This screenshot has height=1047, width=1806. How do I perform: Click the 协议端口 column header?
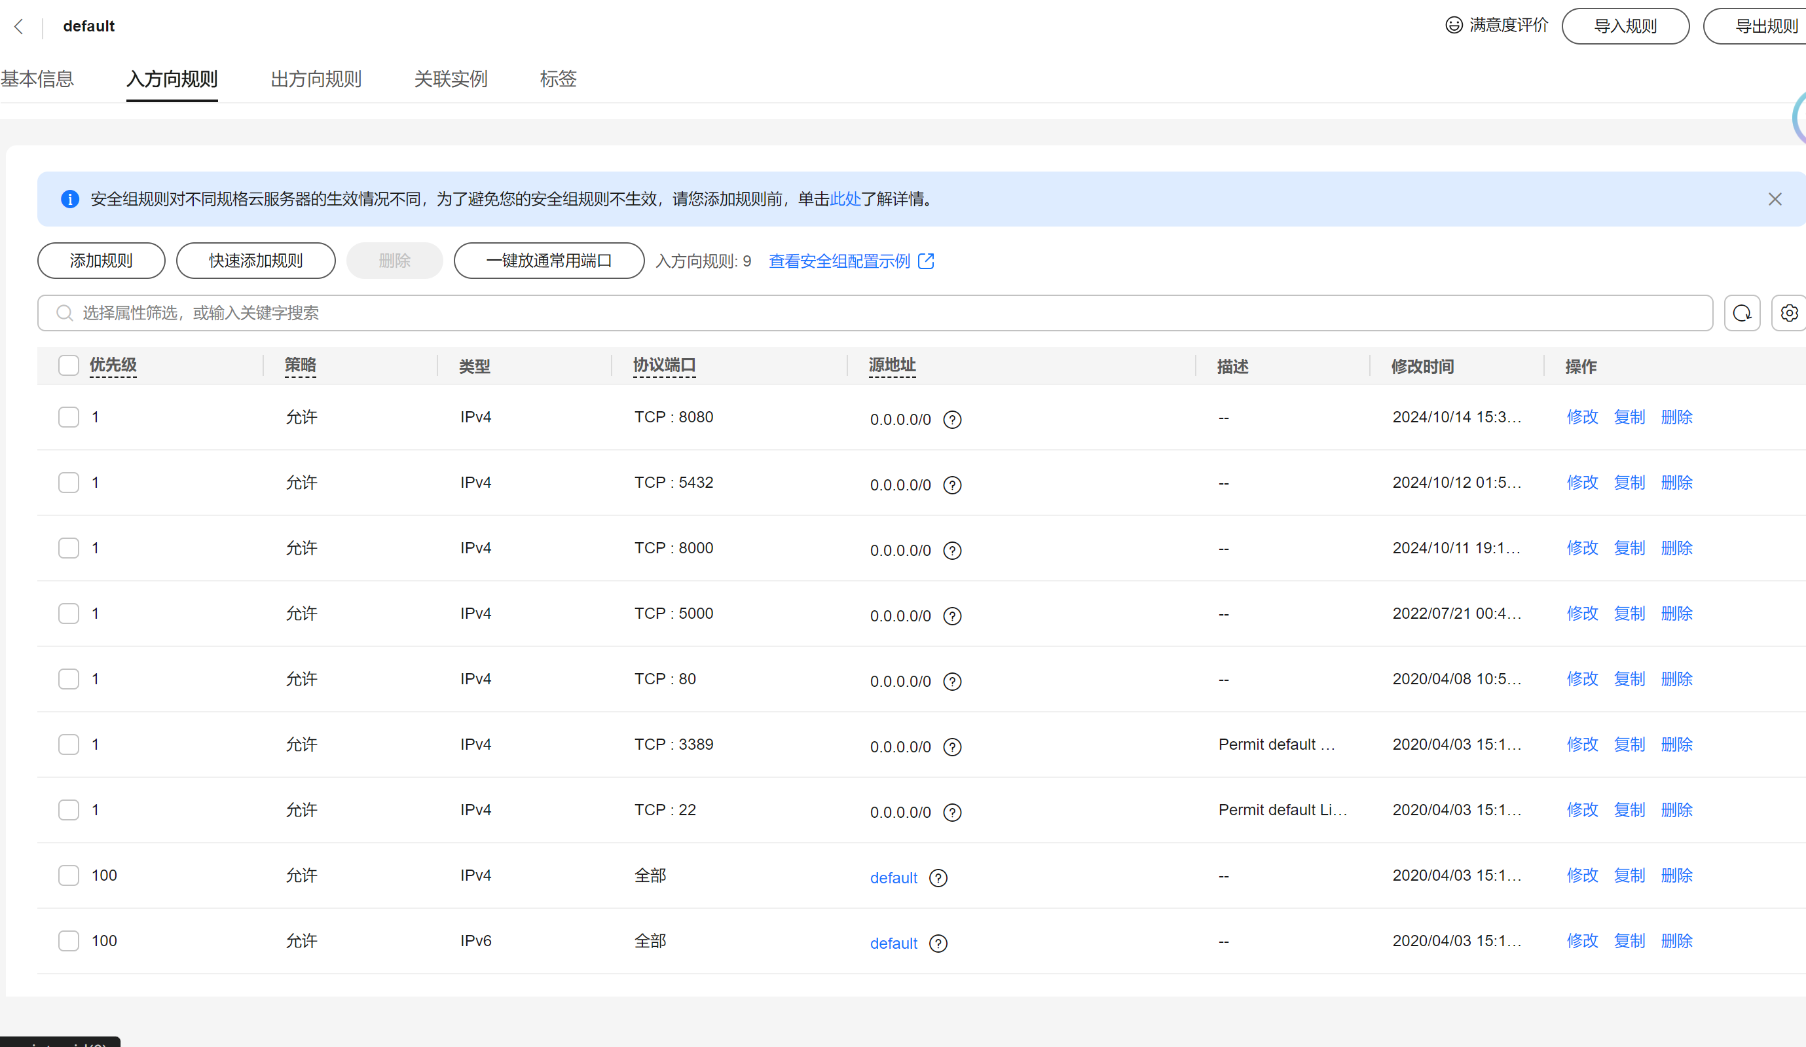[x=665, y=365]
